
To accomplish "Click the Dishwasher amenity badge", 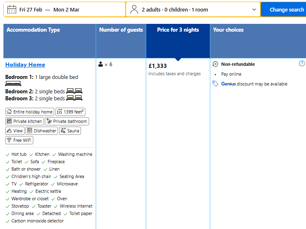I will [x=41, y=131].
